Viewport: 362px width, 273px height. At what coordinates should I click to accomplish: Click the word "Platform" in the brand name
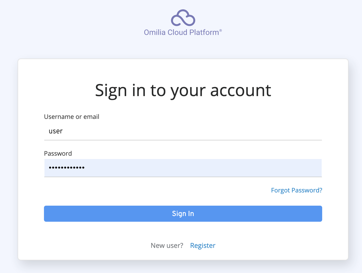(204, 32)
